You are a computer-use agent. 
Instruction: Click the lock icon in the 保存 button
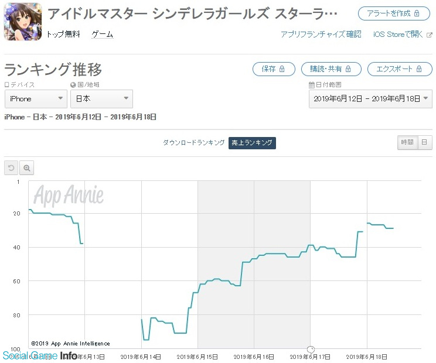click(x=282, y=69)
